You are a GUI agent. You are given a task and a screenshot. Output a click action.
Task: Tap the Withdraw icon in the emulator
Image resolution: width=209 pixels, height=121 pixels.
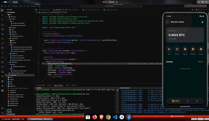(193, 49)
